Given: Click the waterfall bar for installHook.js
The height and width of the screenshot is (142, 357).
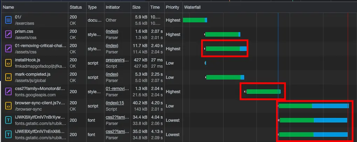Looking at the screenshot, I should pyautogui.click(x=205, y=63).
